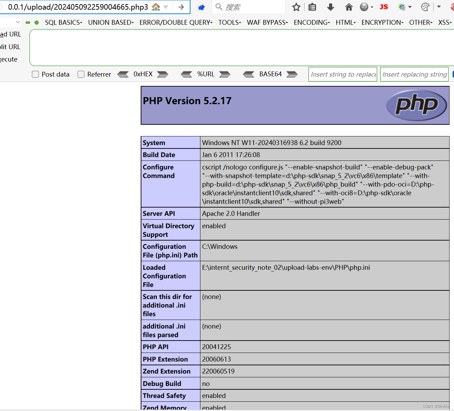Click the PHP Extension value 20060613
The image size is (454, 411).
217,359
